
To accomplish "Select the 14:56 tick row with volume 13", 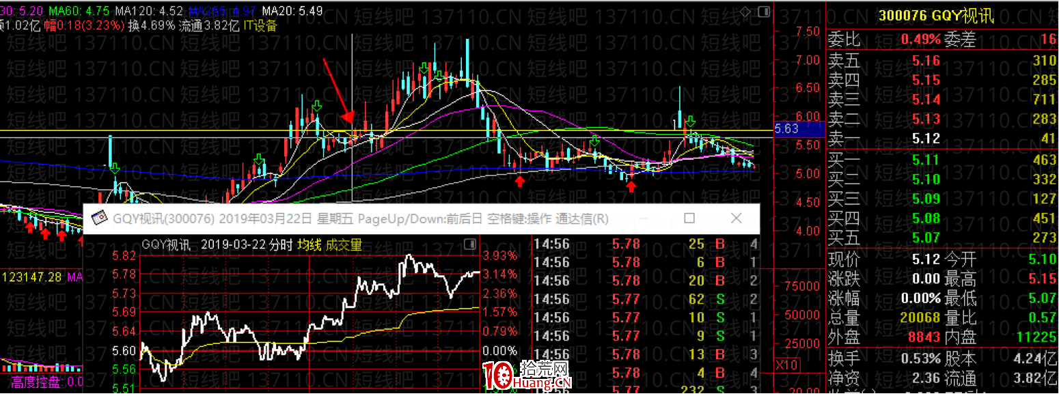I will 646,354.
